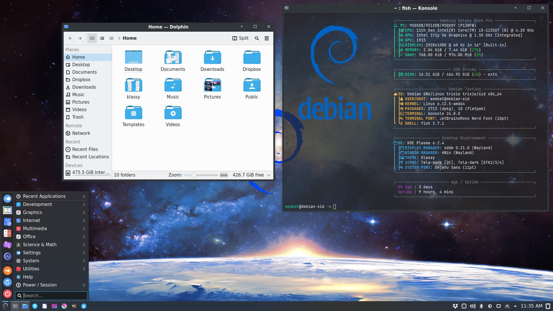
Task: Expand Internet category
Action: click(51, 221)
